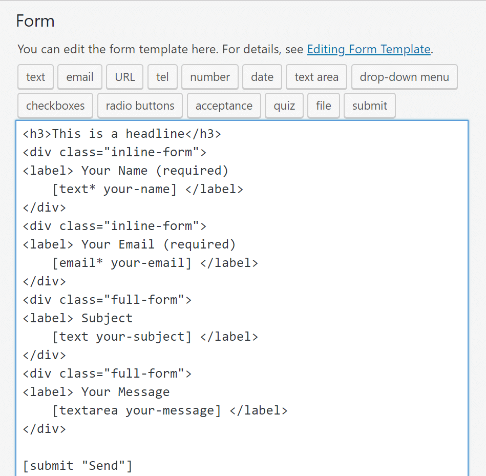486x476 pixels.
Task: Insert an email form tag
Action: coord(79,77)
